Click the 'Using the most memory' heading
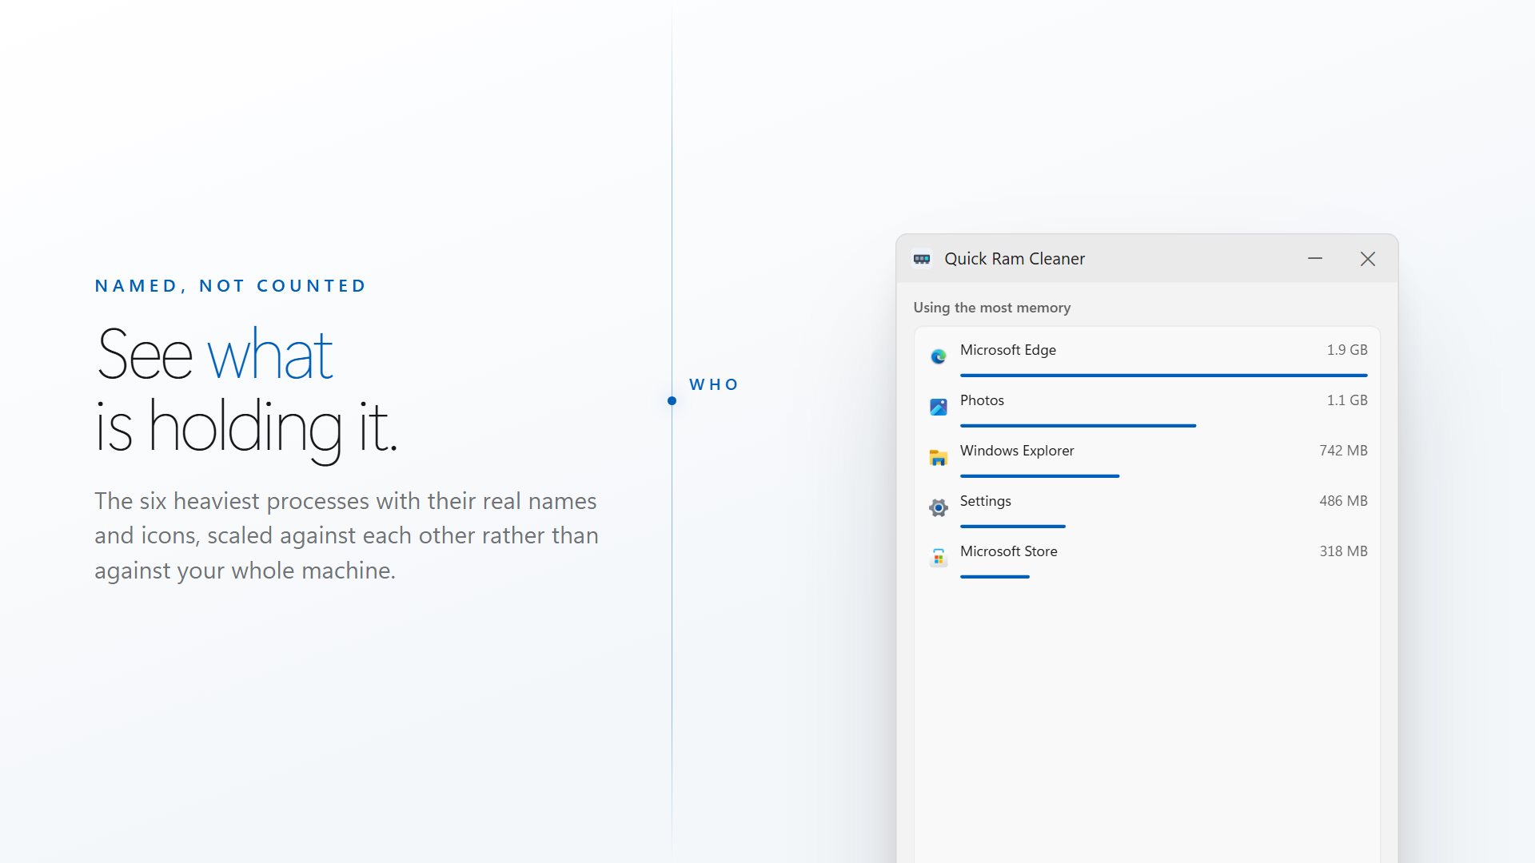1535x863 pixels. tap(992, 308)
